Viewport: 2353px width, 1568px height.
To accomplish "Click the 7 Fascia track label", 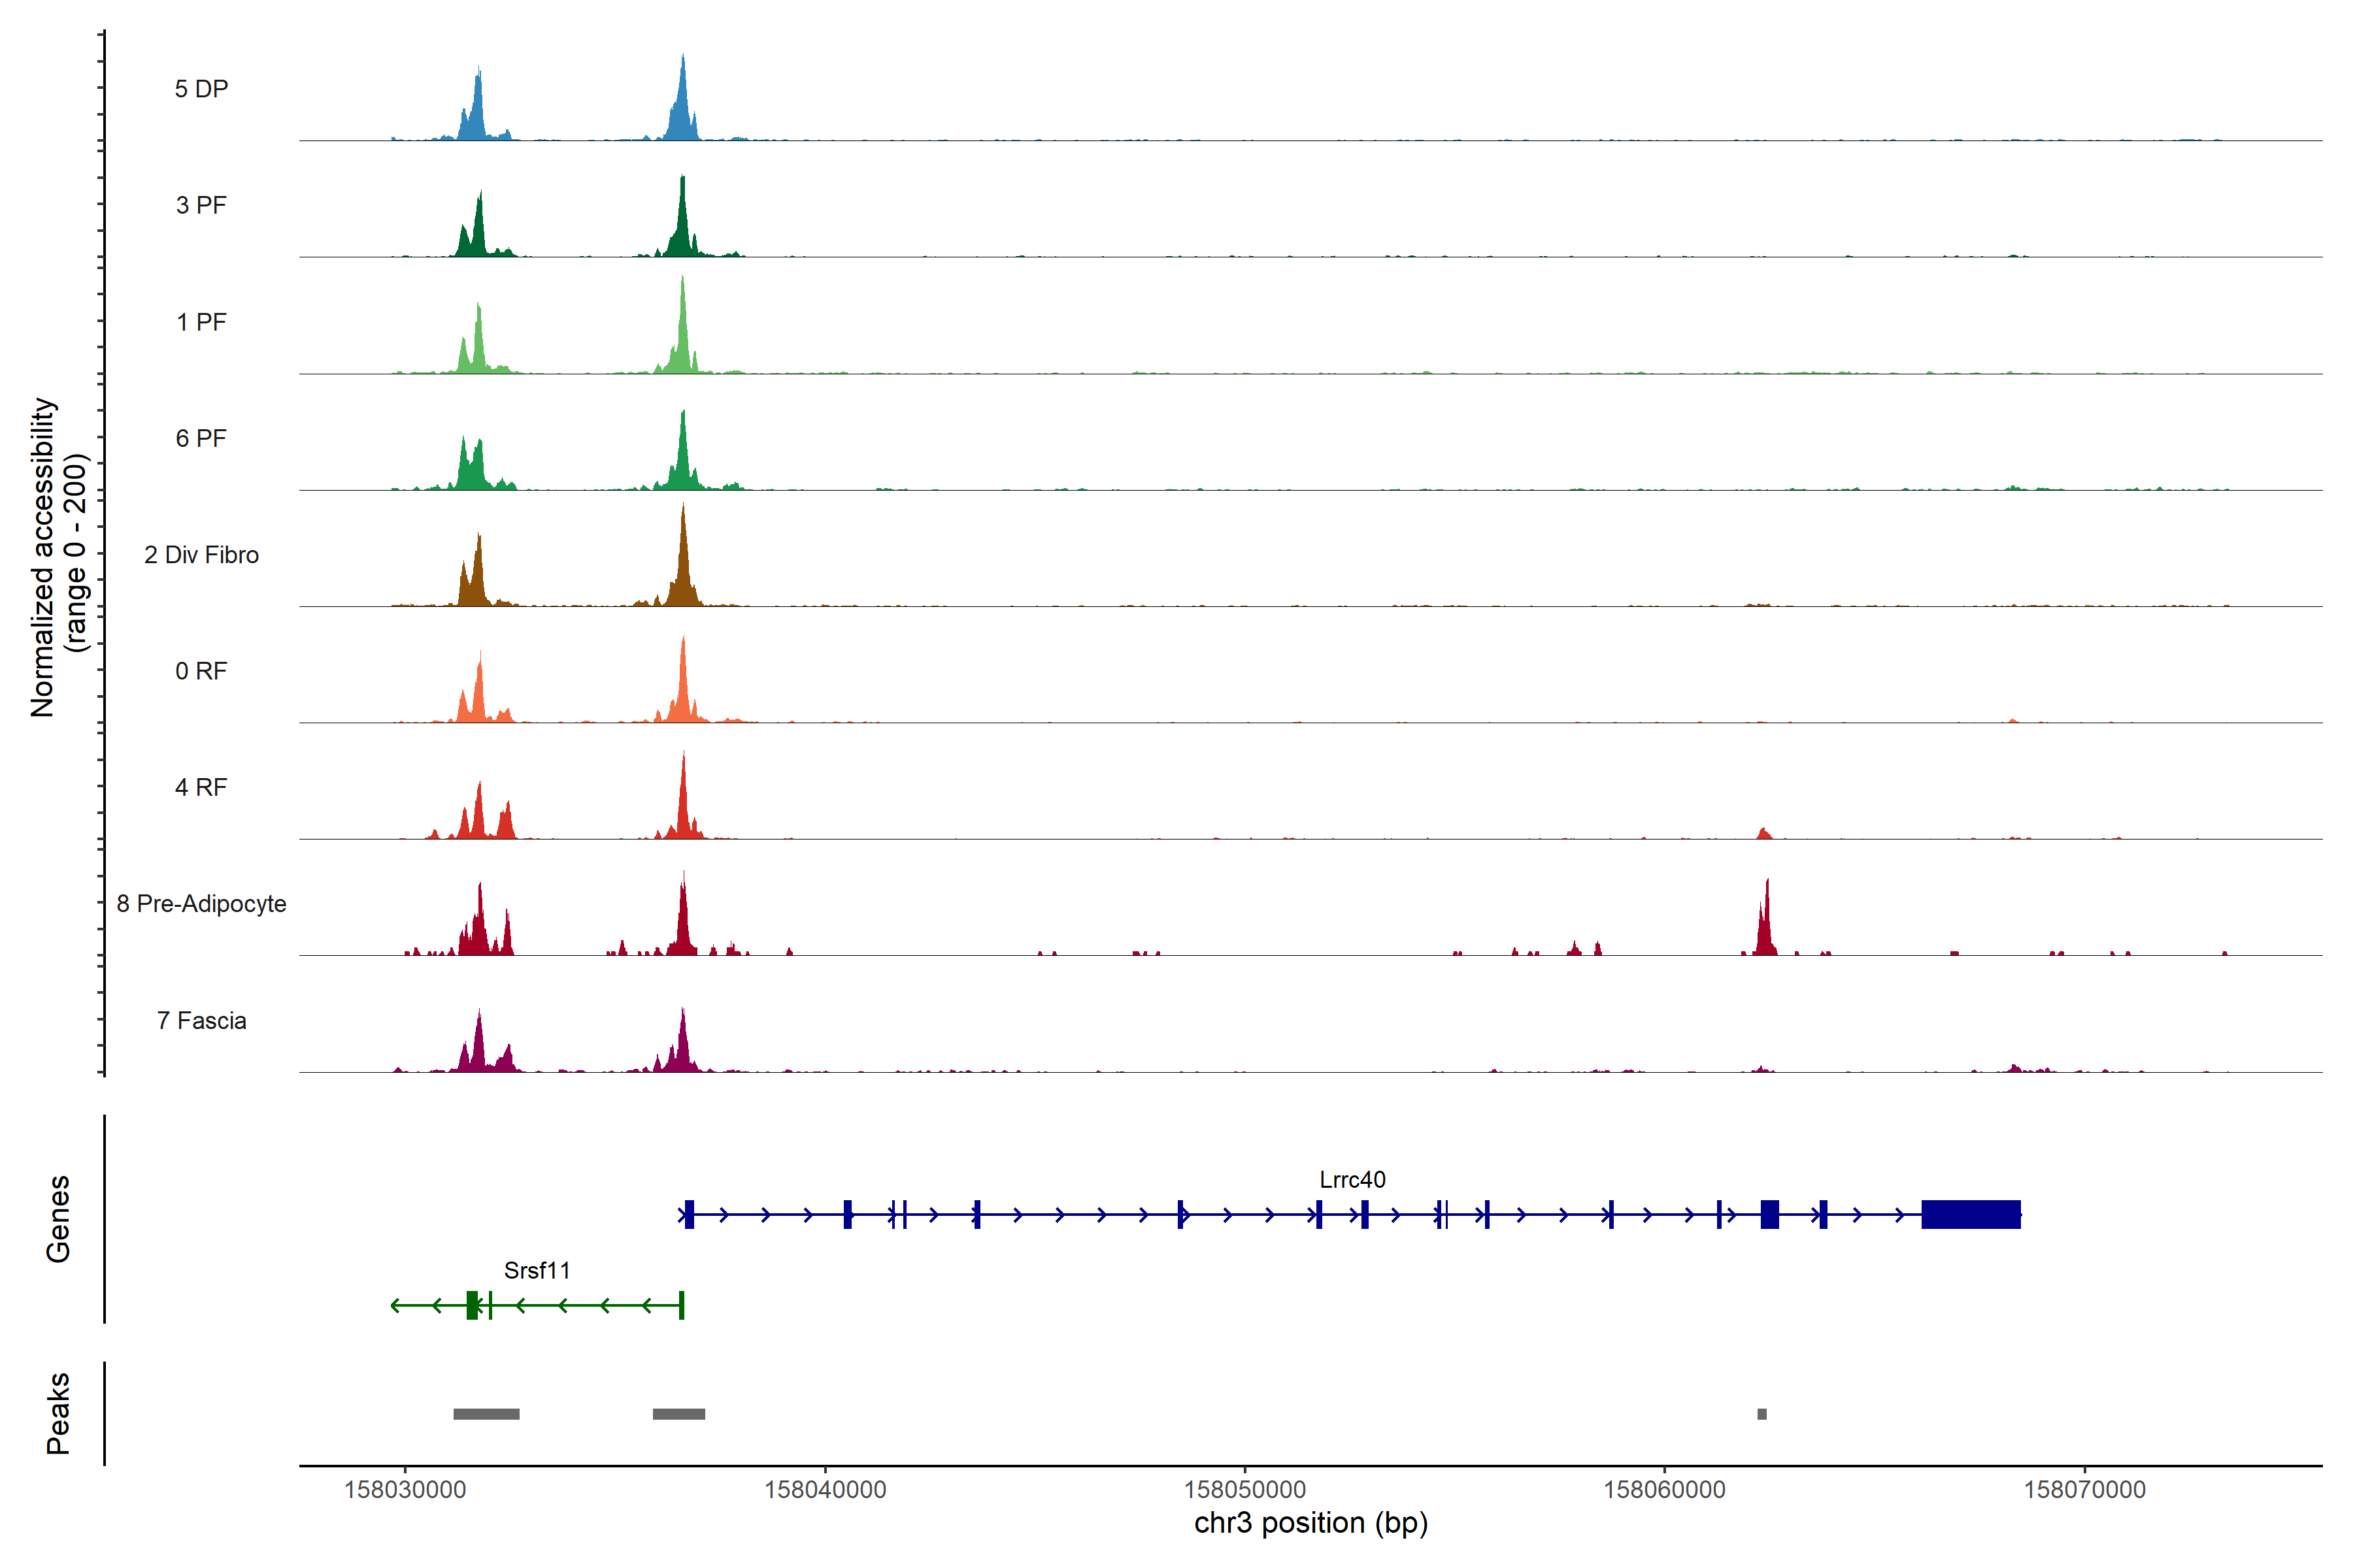I will pyautogui.click(x=201, y=1021).
